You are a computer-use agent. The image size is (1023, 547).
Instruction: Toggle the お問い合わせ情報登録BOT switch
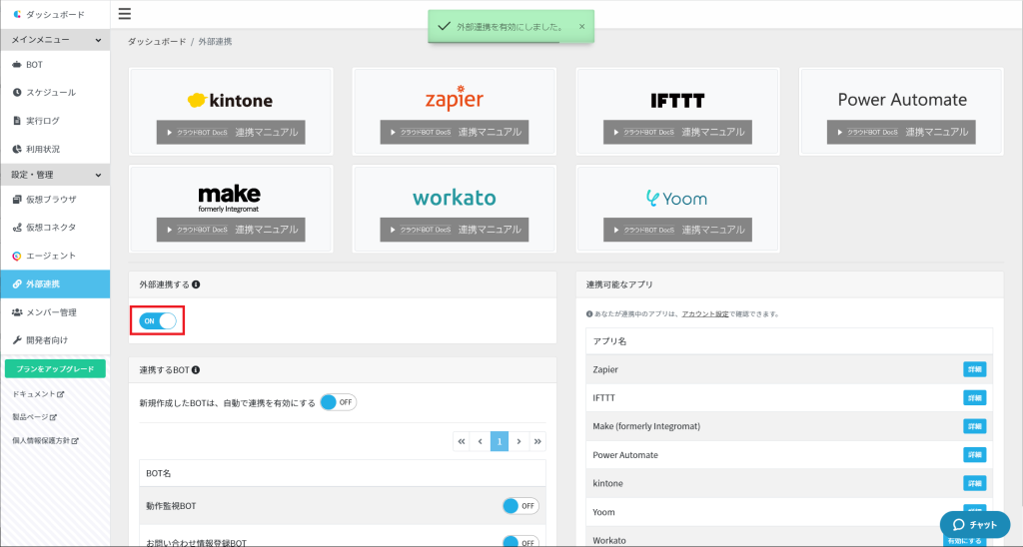(520, 542)
